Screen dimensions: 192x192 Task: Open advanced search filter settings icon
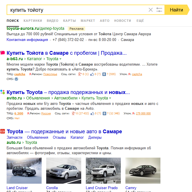[x=159, y=10]
